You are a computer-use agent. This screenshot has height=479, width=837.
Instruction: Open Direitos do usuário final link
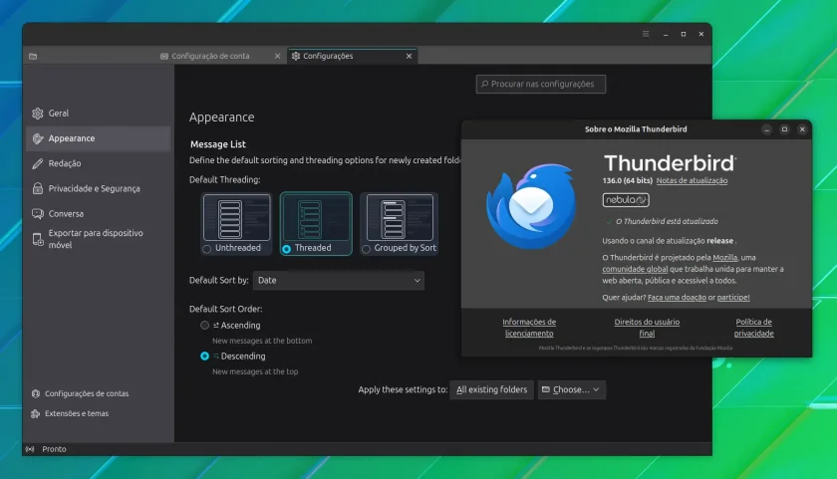tap(647, 328)
